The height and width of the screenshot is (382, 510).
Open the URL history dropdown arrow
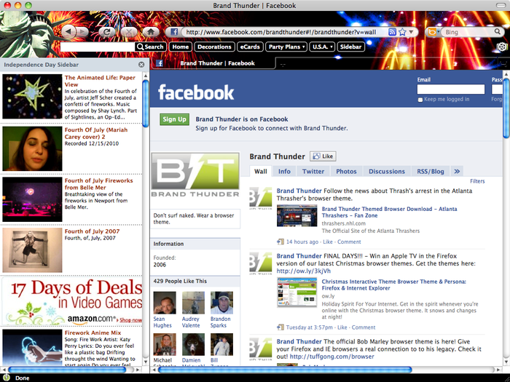point(411,32)
